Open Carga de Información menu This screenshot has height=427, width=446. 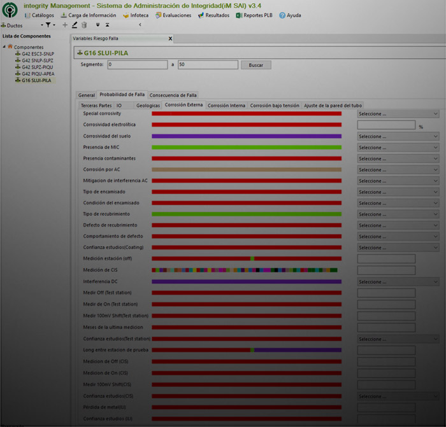tap(88, 15)
